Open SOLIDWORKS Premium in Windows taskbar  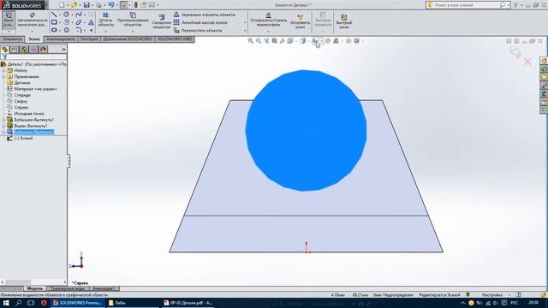(x=77, y=303)
